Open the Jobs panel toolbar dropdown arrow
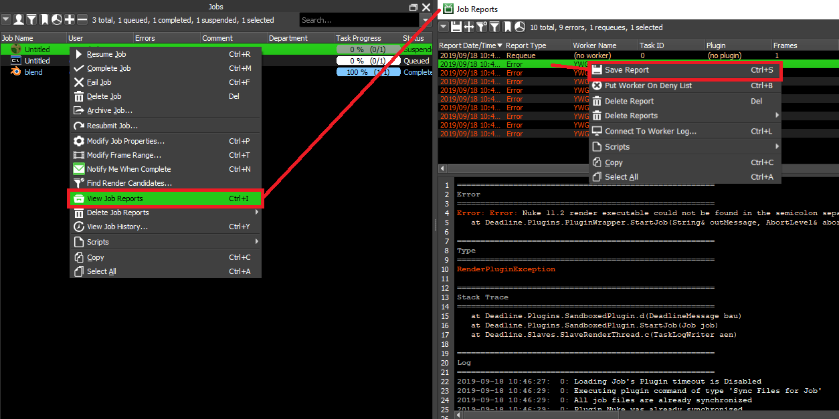The image size is (839, 419). tap(6, 20)
